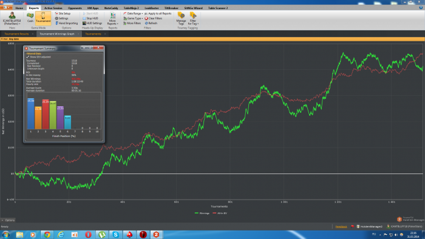Viewport: 425px width, 239px height.
Task: Click the purple 5th place finish bar
Action: click(60, 118)
